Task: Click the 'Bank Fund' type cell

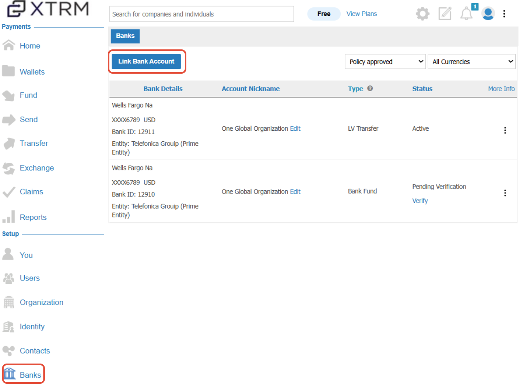Action: [x=362, y=191]
